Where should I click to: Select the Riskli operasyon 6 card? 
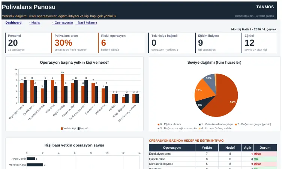pos(121,43)
